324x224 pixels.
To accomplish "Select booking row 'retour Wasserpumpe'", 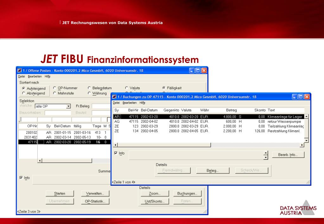I will click(x=209, y=121).
